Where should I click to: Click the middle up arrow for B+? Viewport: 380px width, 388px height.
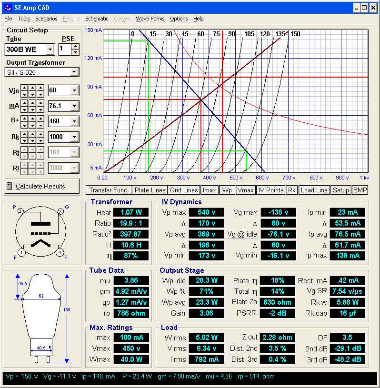click(32, 118)
